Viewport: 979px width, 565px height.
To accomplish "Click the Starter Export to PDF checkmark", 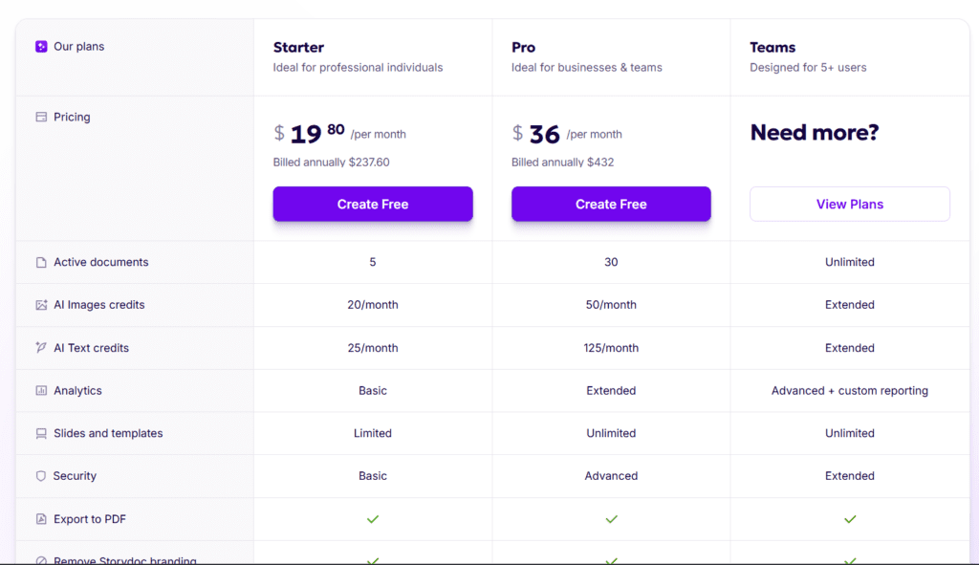I will click(373, 519).
